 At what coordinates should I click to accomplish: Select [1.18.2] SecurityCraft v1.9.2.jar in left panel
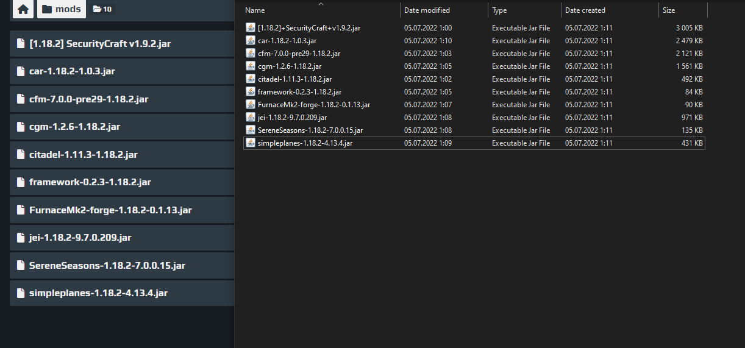pos(122,44)
